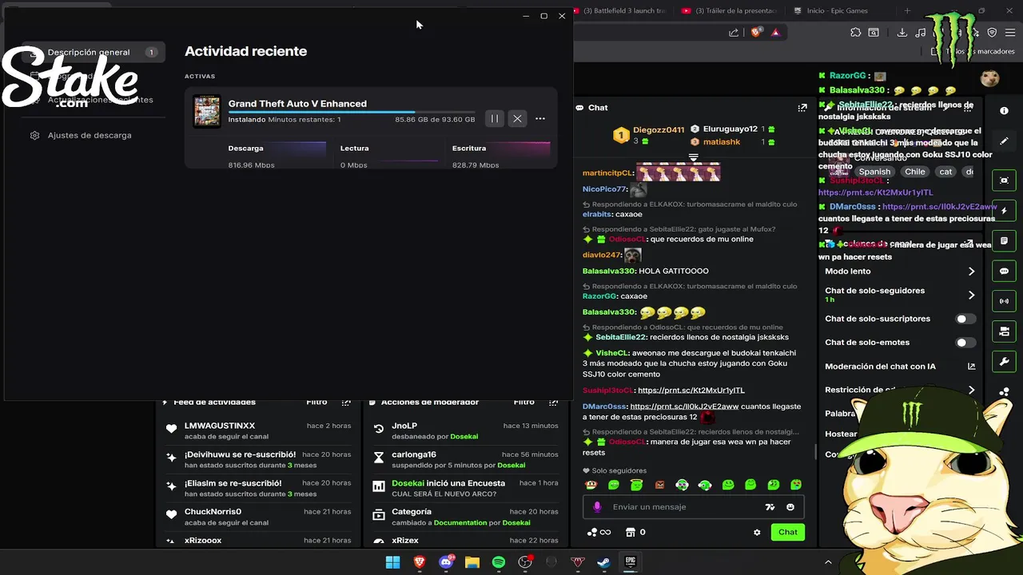
Task: Click the JnoLP desbaneado moderator entry
Action: [466, 430]
